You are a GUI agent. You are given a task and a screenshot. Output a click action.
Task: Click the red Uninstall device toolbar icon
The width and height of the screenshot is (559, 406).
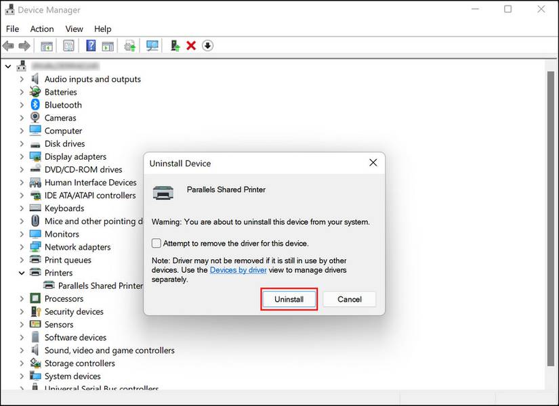click(190, 45)
